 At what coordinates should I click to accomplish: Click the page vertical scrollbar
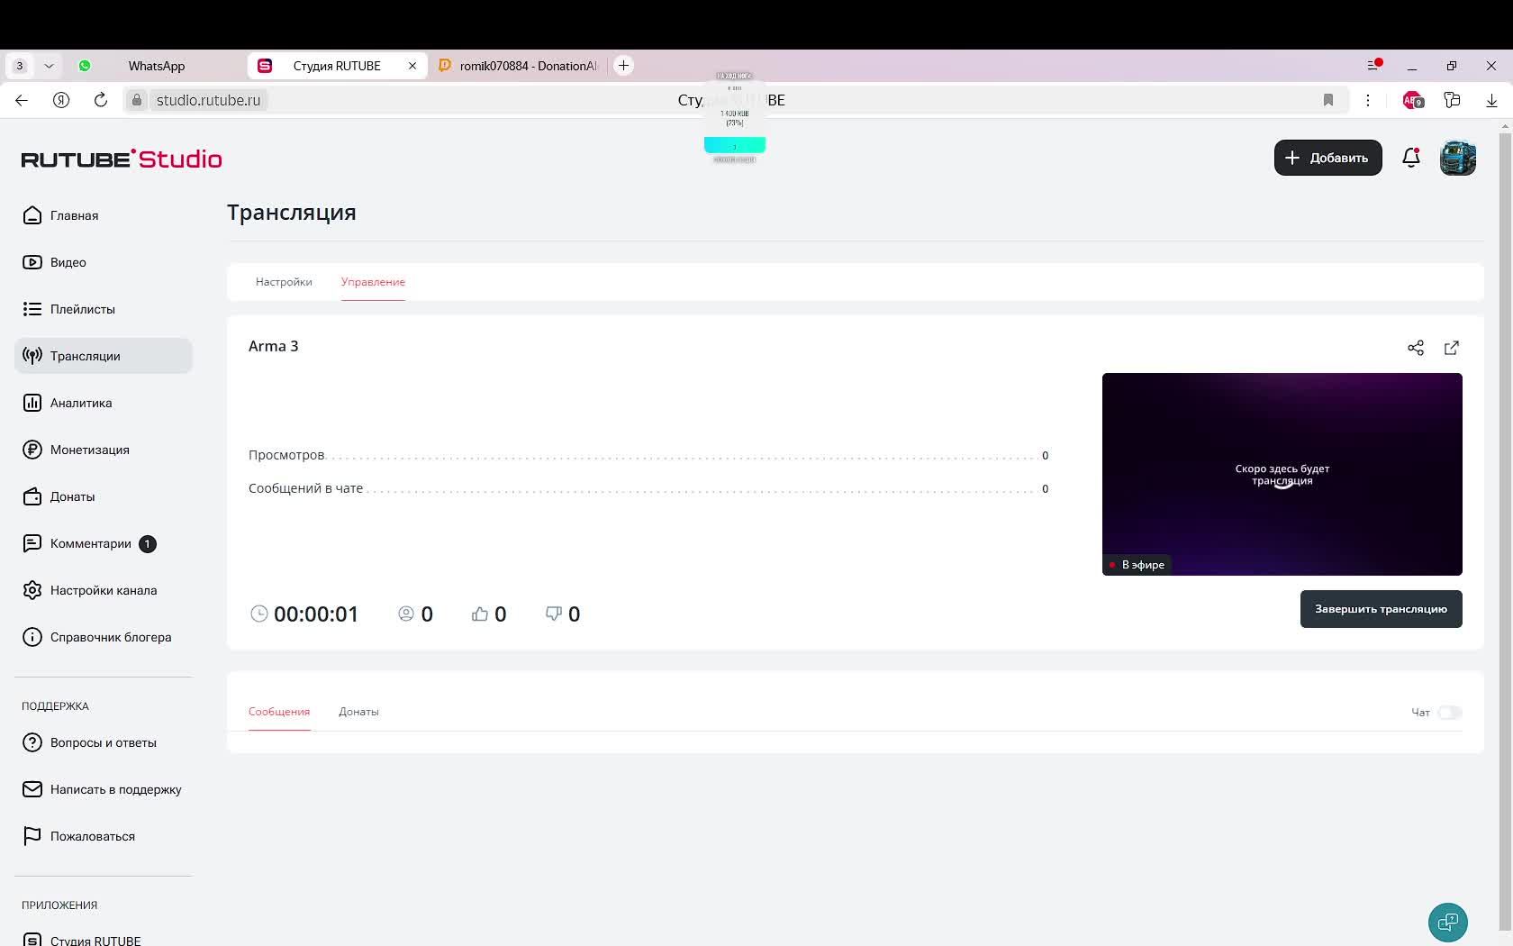pos(1504,532)
